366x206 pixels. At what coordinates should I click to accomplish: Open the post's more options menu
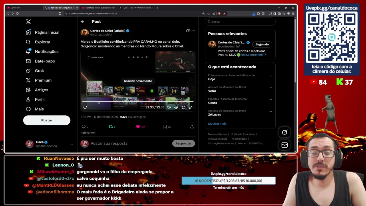[193, 31]
